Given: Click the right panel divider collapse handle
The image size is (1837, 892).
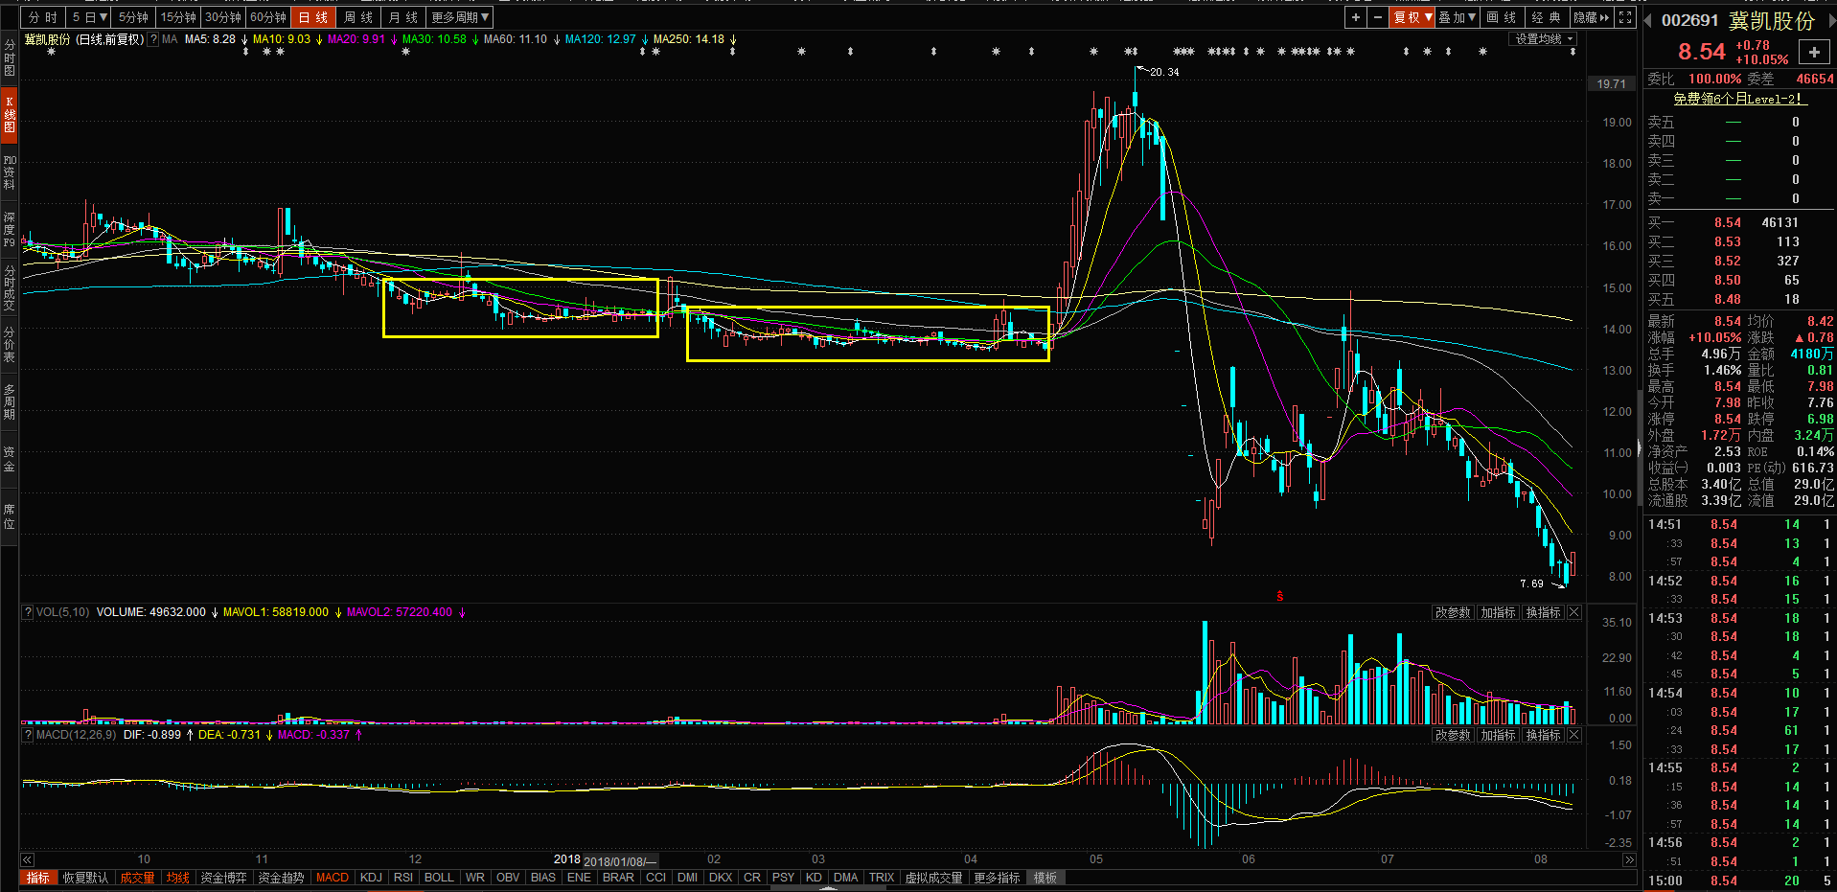Looking at the screenshot, I should point(1640,447).
